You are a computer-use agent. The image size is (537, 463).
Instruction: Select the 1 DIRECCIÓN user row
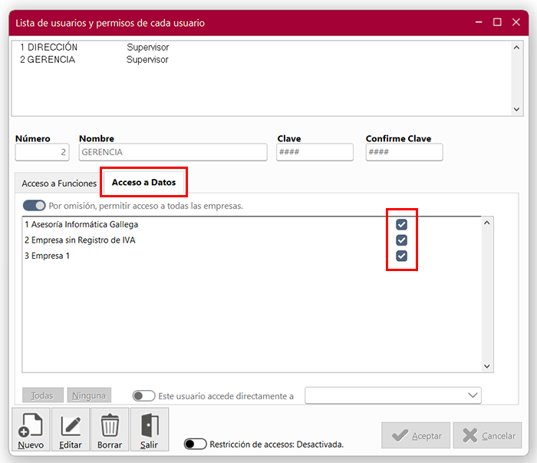[49, 48]
